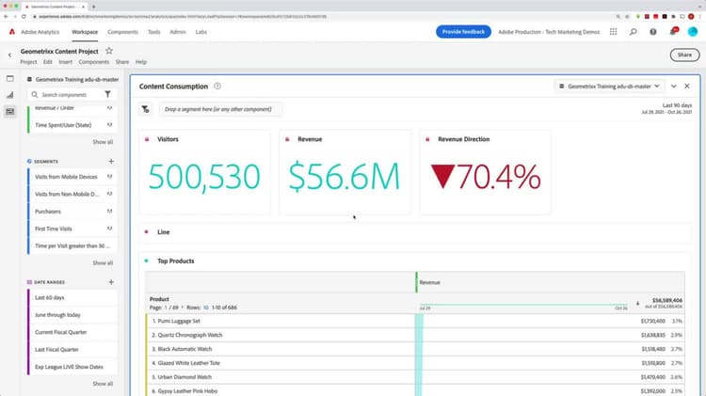The image size is (706, 396).
Task: Open the Content Consumption info icon
Action: click(x=217, y=86)
